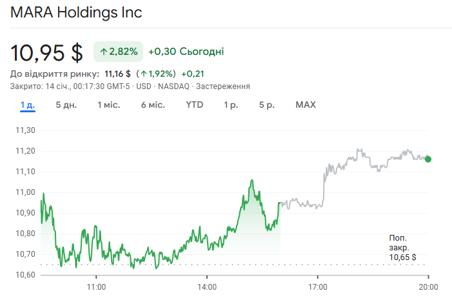Image resolution: width=452 pixels, height=302 pixels.
Task: Click the green dot at the chart's end
Action: [x=428, y=159]
